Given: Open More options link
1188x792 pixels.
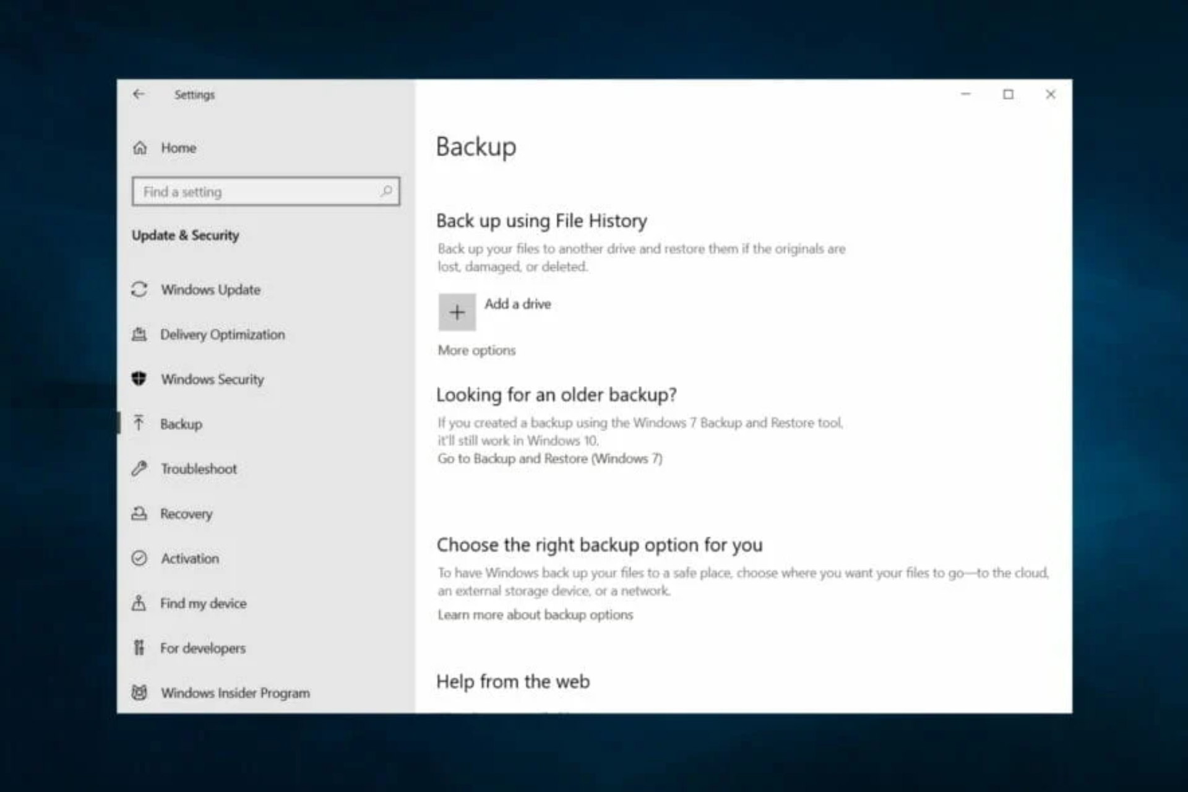Looking at the screenshot, I should tap(476, 350).
